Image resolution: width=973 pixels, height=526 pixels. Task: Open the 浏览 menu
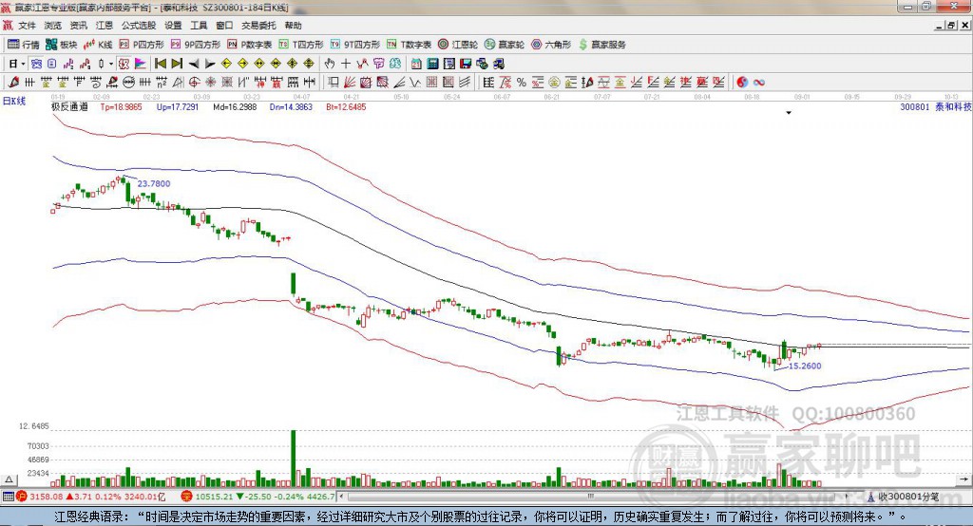coord(53,26)
